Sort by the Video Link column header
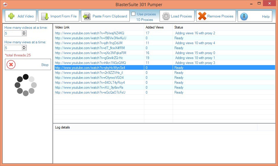The image size is (278, 166). coord(62,27)
